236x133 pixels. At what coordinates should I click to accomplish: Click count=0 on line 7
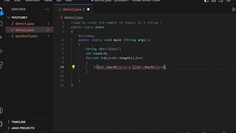[x=100, y=54]
